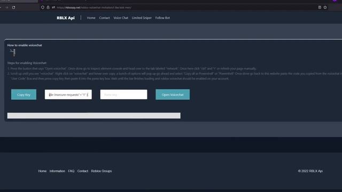Open the footer FAQ link

coord(71,171)
